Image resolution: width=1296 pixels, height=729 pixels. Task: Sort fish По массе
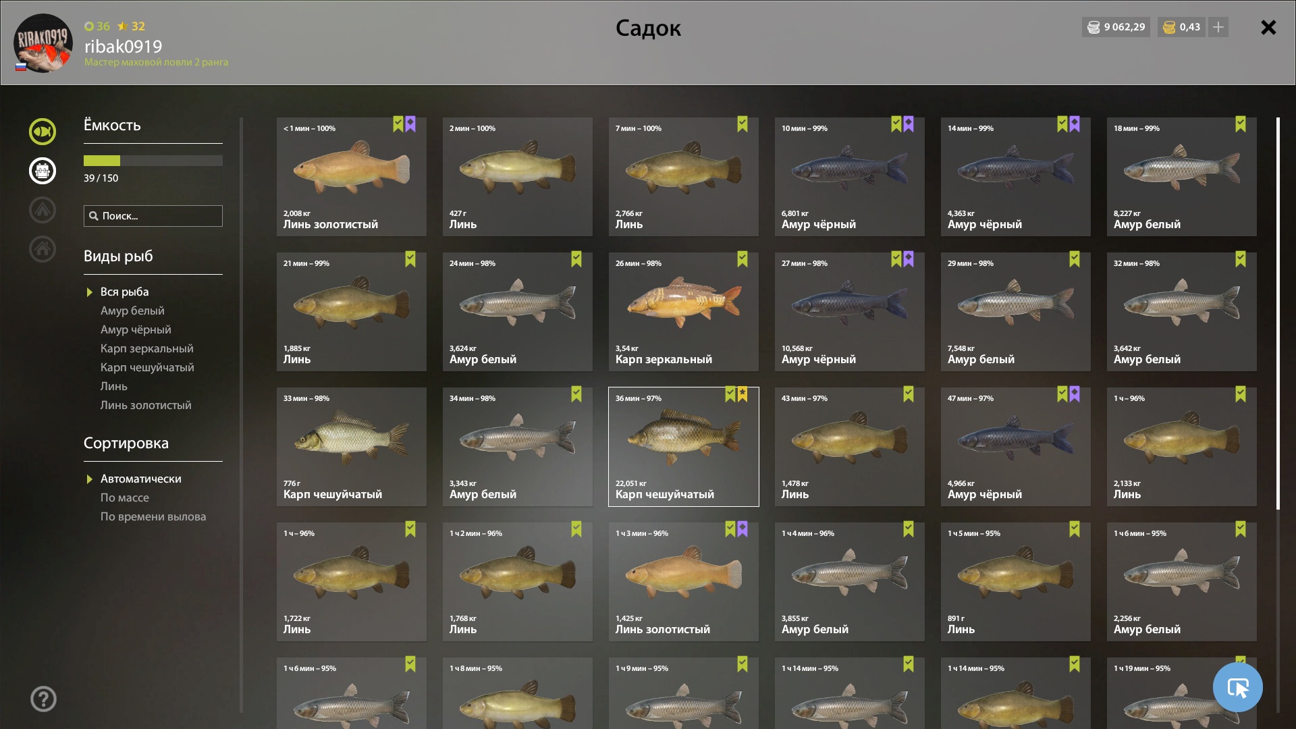pyautogui.click(x=124, y=497)
